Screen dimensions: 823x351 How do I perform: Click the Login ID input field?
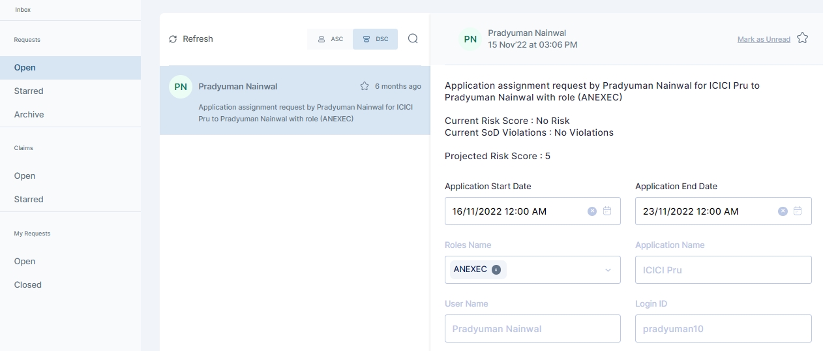723,329
